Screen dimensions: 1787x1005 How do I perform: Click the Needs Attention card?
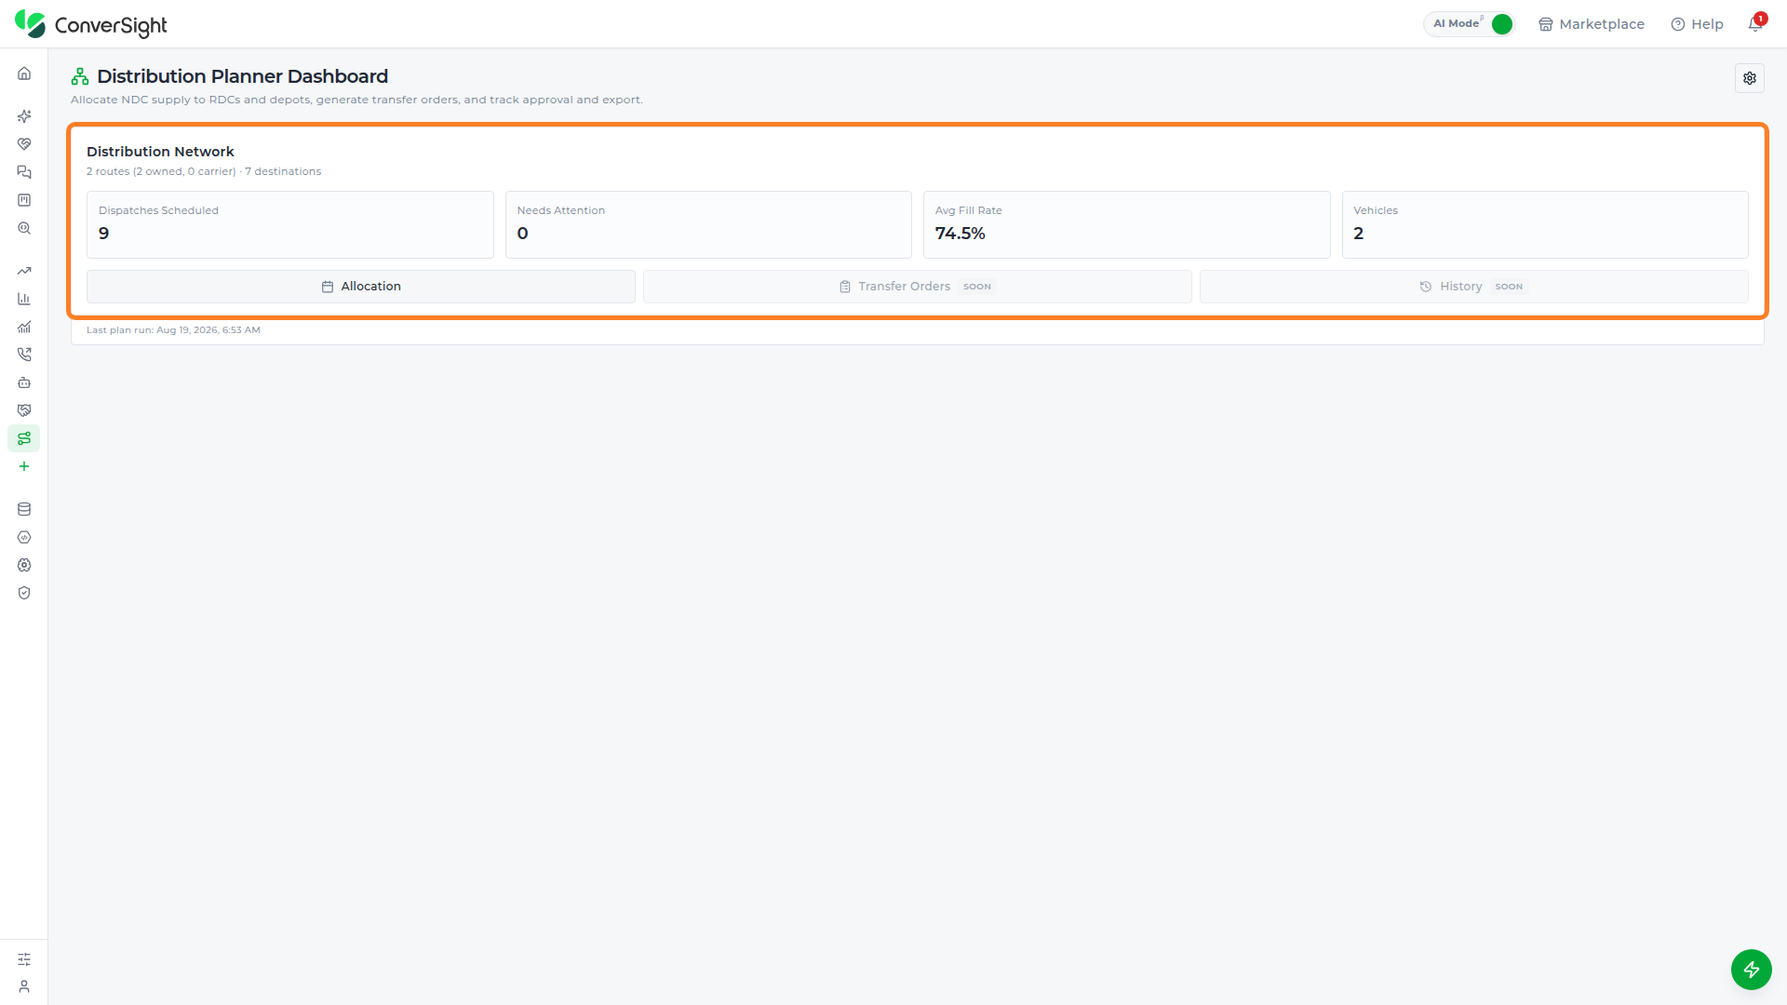(708, 224)
